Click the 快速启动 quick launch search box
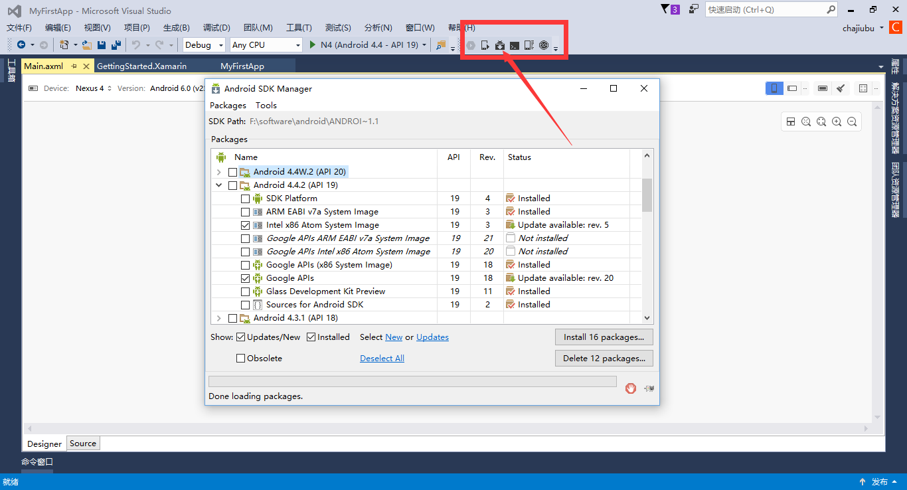This screenshot has width=907, height=490. tap(772, 9)
